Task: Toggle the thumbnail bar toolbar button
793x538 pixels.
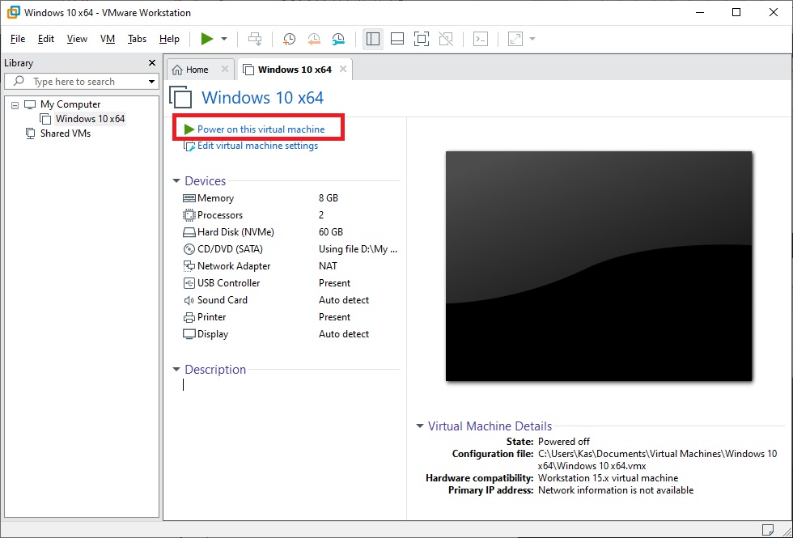Action: tap(397, 39)
